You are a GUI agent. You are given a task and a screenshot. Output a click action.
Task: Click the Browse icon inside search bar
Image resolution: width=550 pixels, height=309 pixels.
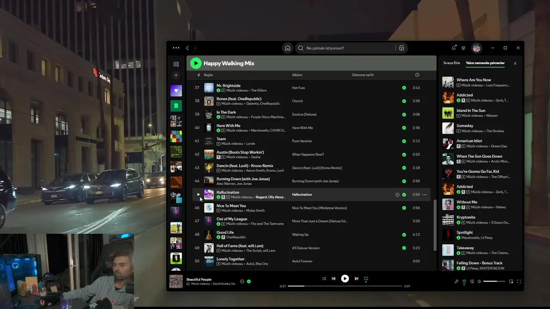(x=401, y=48)
